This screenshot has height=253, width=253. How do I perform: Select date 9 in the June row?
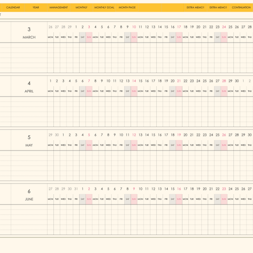coord(134,189)
